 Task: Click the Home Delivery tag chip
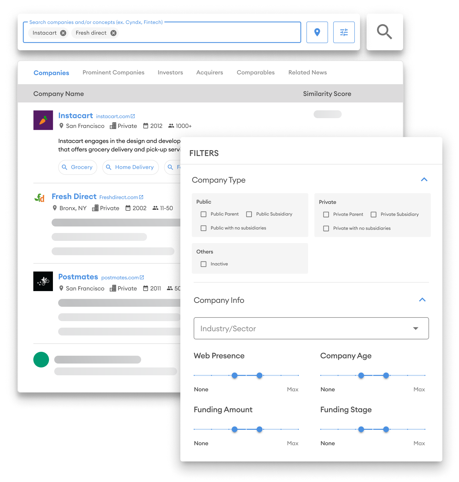131,167
